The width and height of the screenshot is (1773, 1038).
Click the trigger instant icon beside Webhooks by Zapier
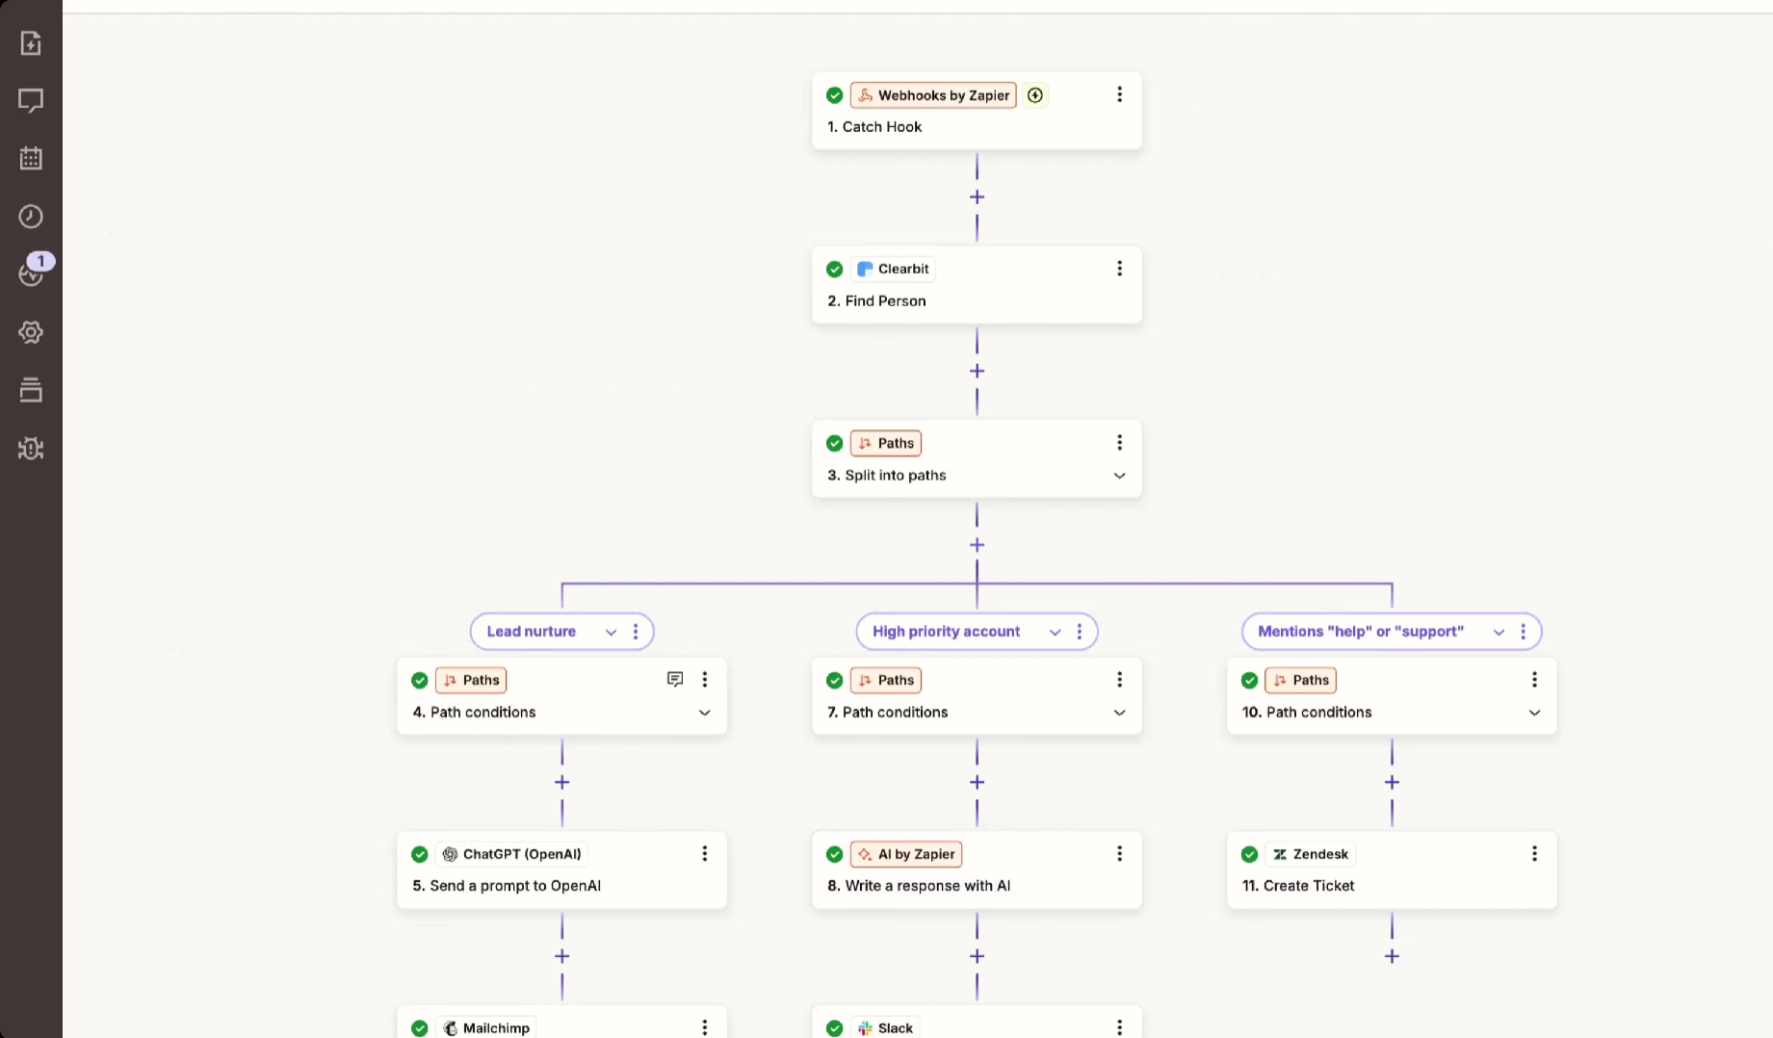click(1035, 95)
